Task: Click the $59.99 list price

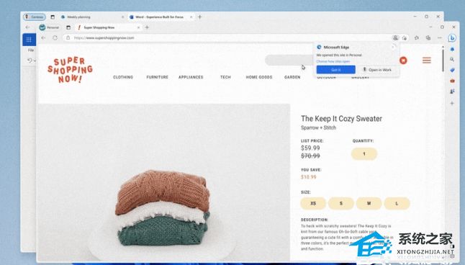Action: 310,148
